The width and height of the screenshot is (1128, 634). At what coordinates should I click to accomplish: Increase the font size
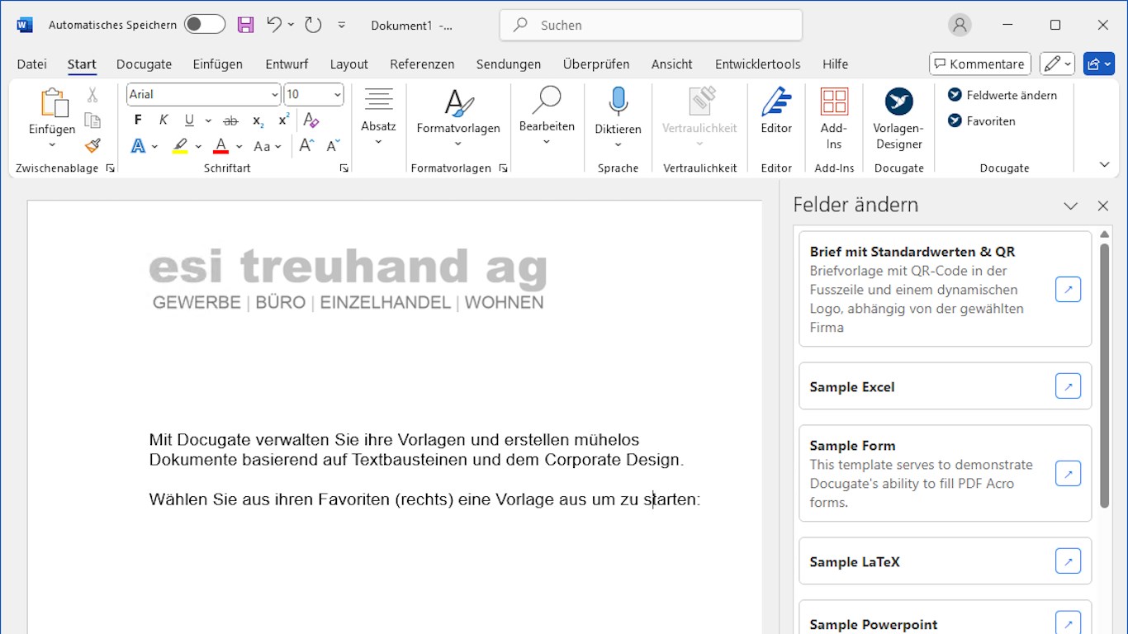tap(306, 146)
